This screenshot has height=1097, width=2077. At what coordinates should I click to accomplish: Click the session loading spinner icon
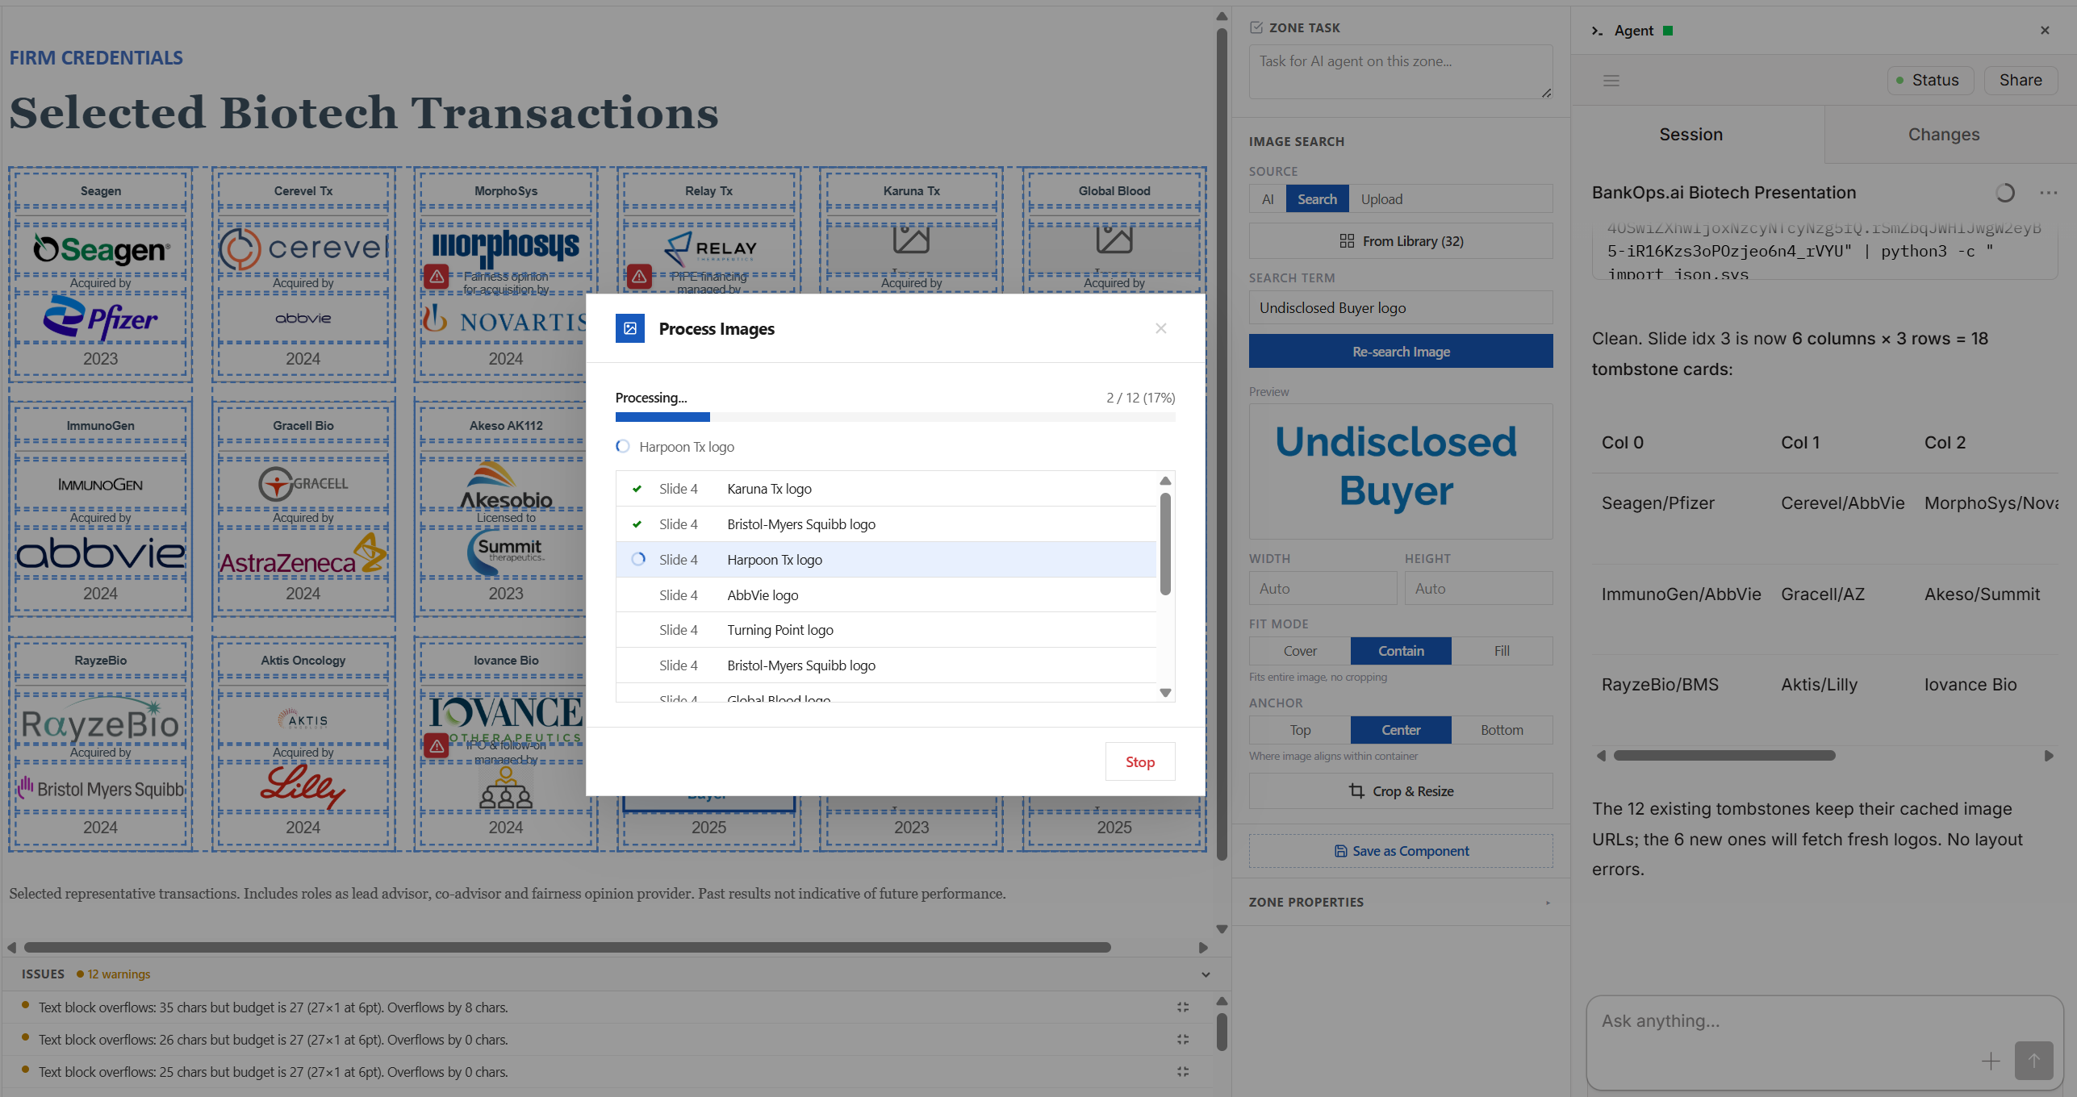[x=2004, y=193]
